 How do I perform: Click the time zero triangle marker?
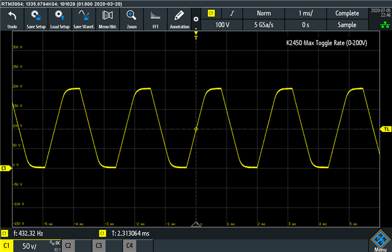(x=196, y=224)
